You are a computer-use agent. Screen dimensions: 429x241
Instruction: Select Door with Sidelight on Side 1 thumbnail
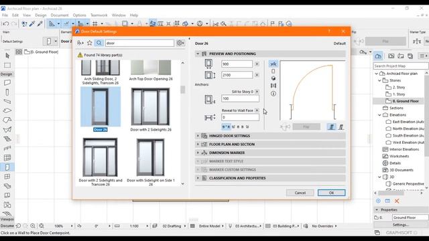click(150, 157)
